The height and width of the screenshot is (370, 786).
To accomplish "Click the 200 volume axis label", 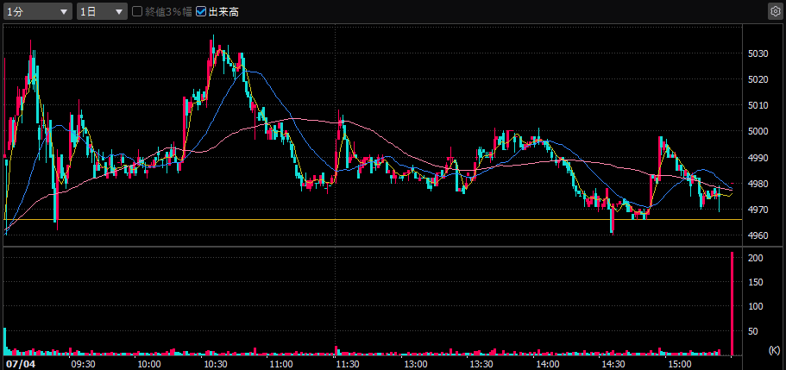I will (756, 258).
